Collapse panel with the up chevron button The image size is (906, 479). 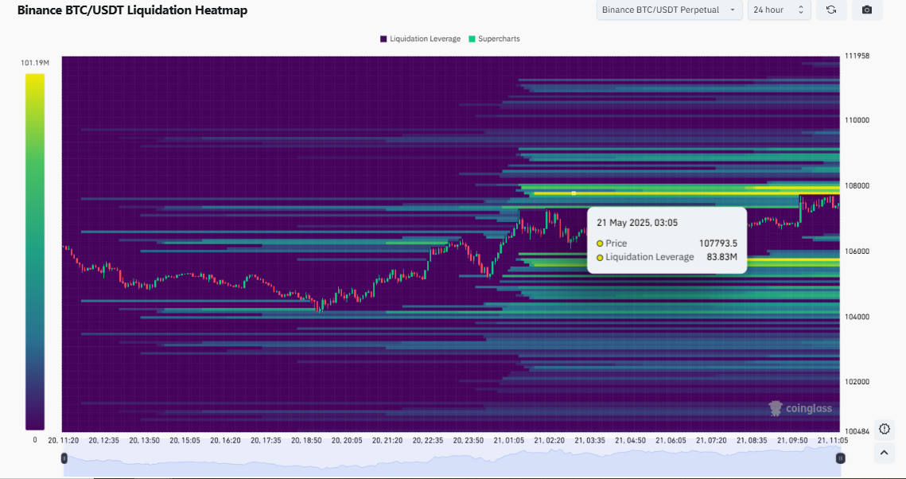click(884, 453)
